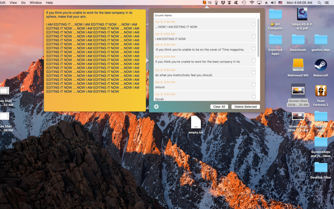Select the Screen Shot ...51 AM thumbnail
Screen dimensions: 334x209
click(x=298, y=91)
